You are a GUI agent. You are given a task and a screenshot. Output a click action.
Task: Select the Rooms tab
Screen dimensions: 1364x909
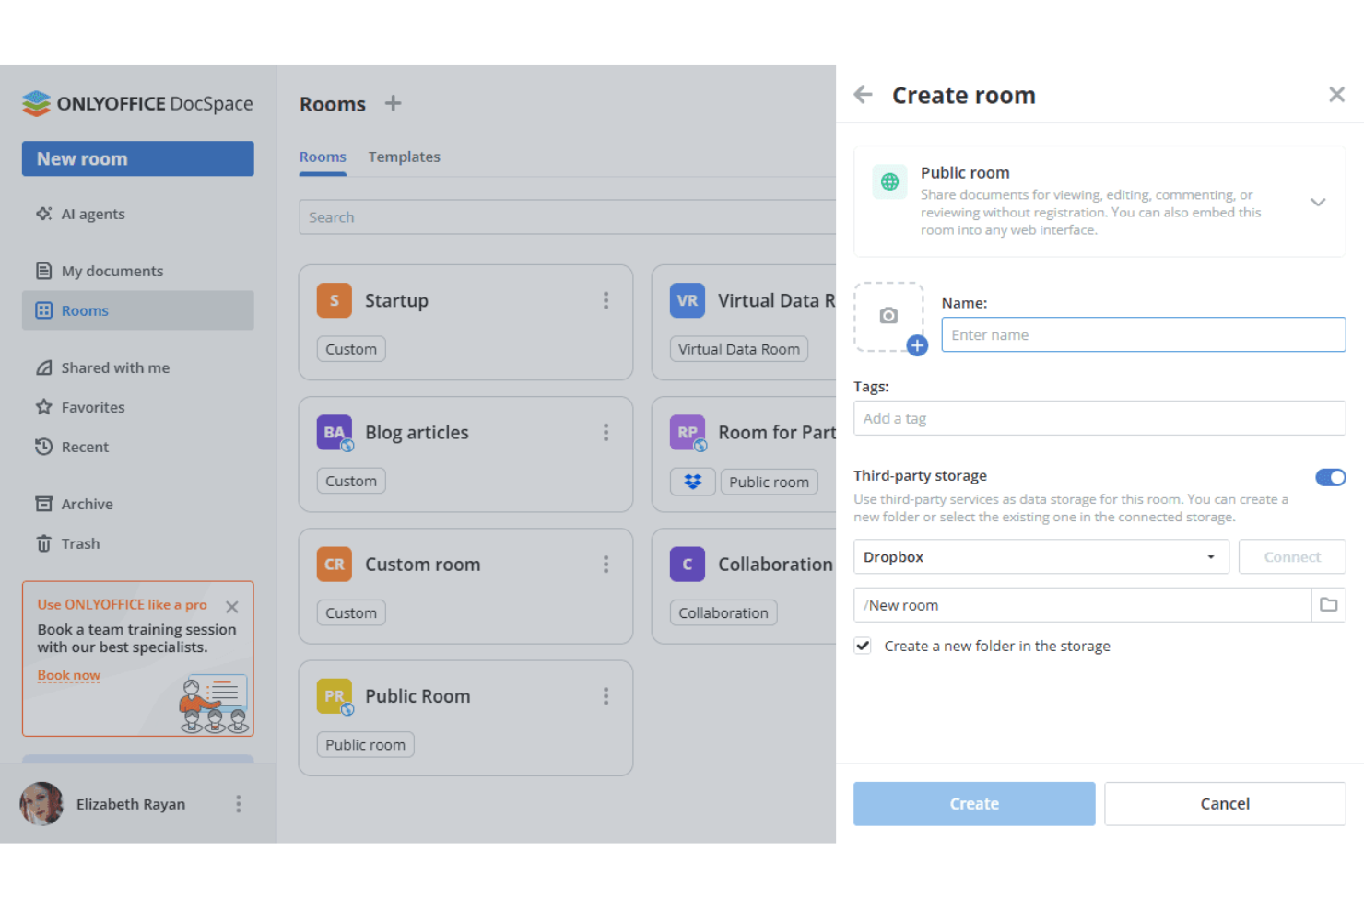point(323,157)
